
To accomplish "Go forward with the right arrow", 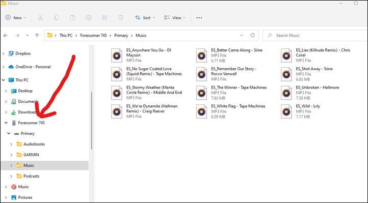I will coord(17,36).
